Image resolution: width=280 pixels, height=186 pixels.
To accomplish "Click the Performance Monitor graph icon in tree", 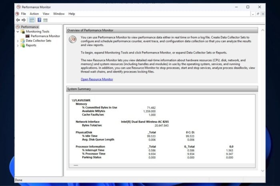I will tap(28, 36).
